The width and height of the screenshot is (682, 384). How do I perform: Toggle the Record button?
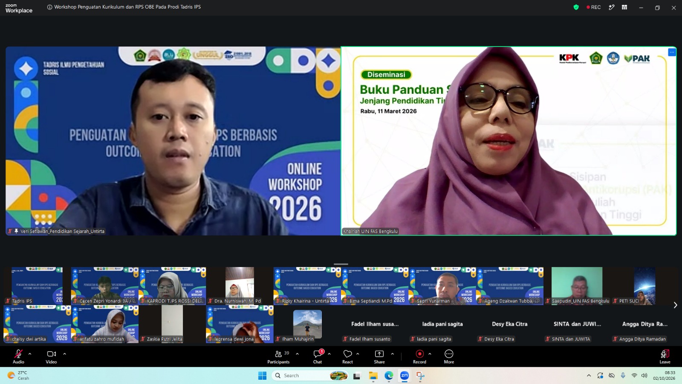(x=419, y=357)
